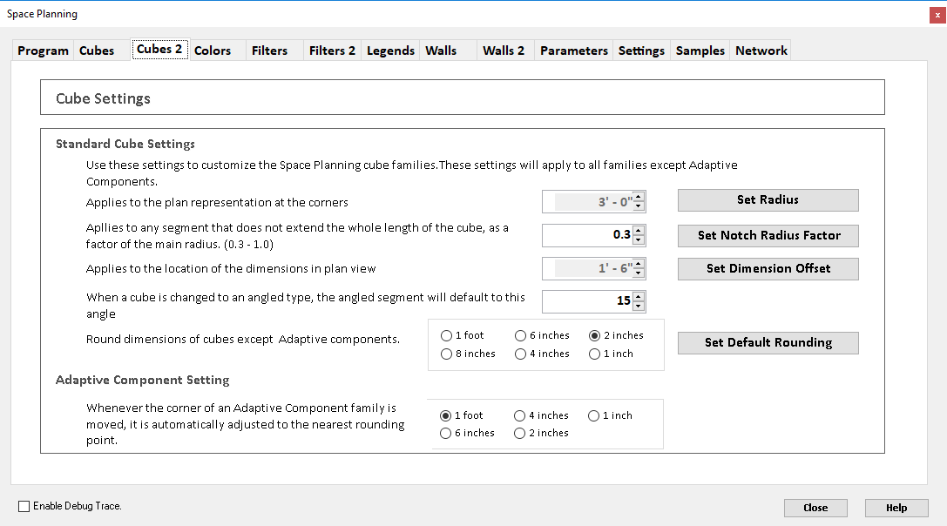Go to the Network tab

(x=761, y=51)
